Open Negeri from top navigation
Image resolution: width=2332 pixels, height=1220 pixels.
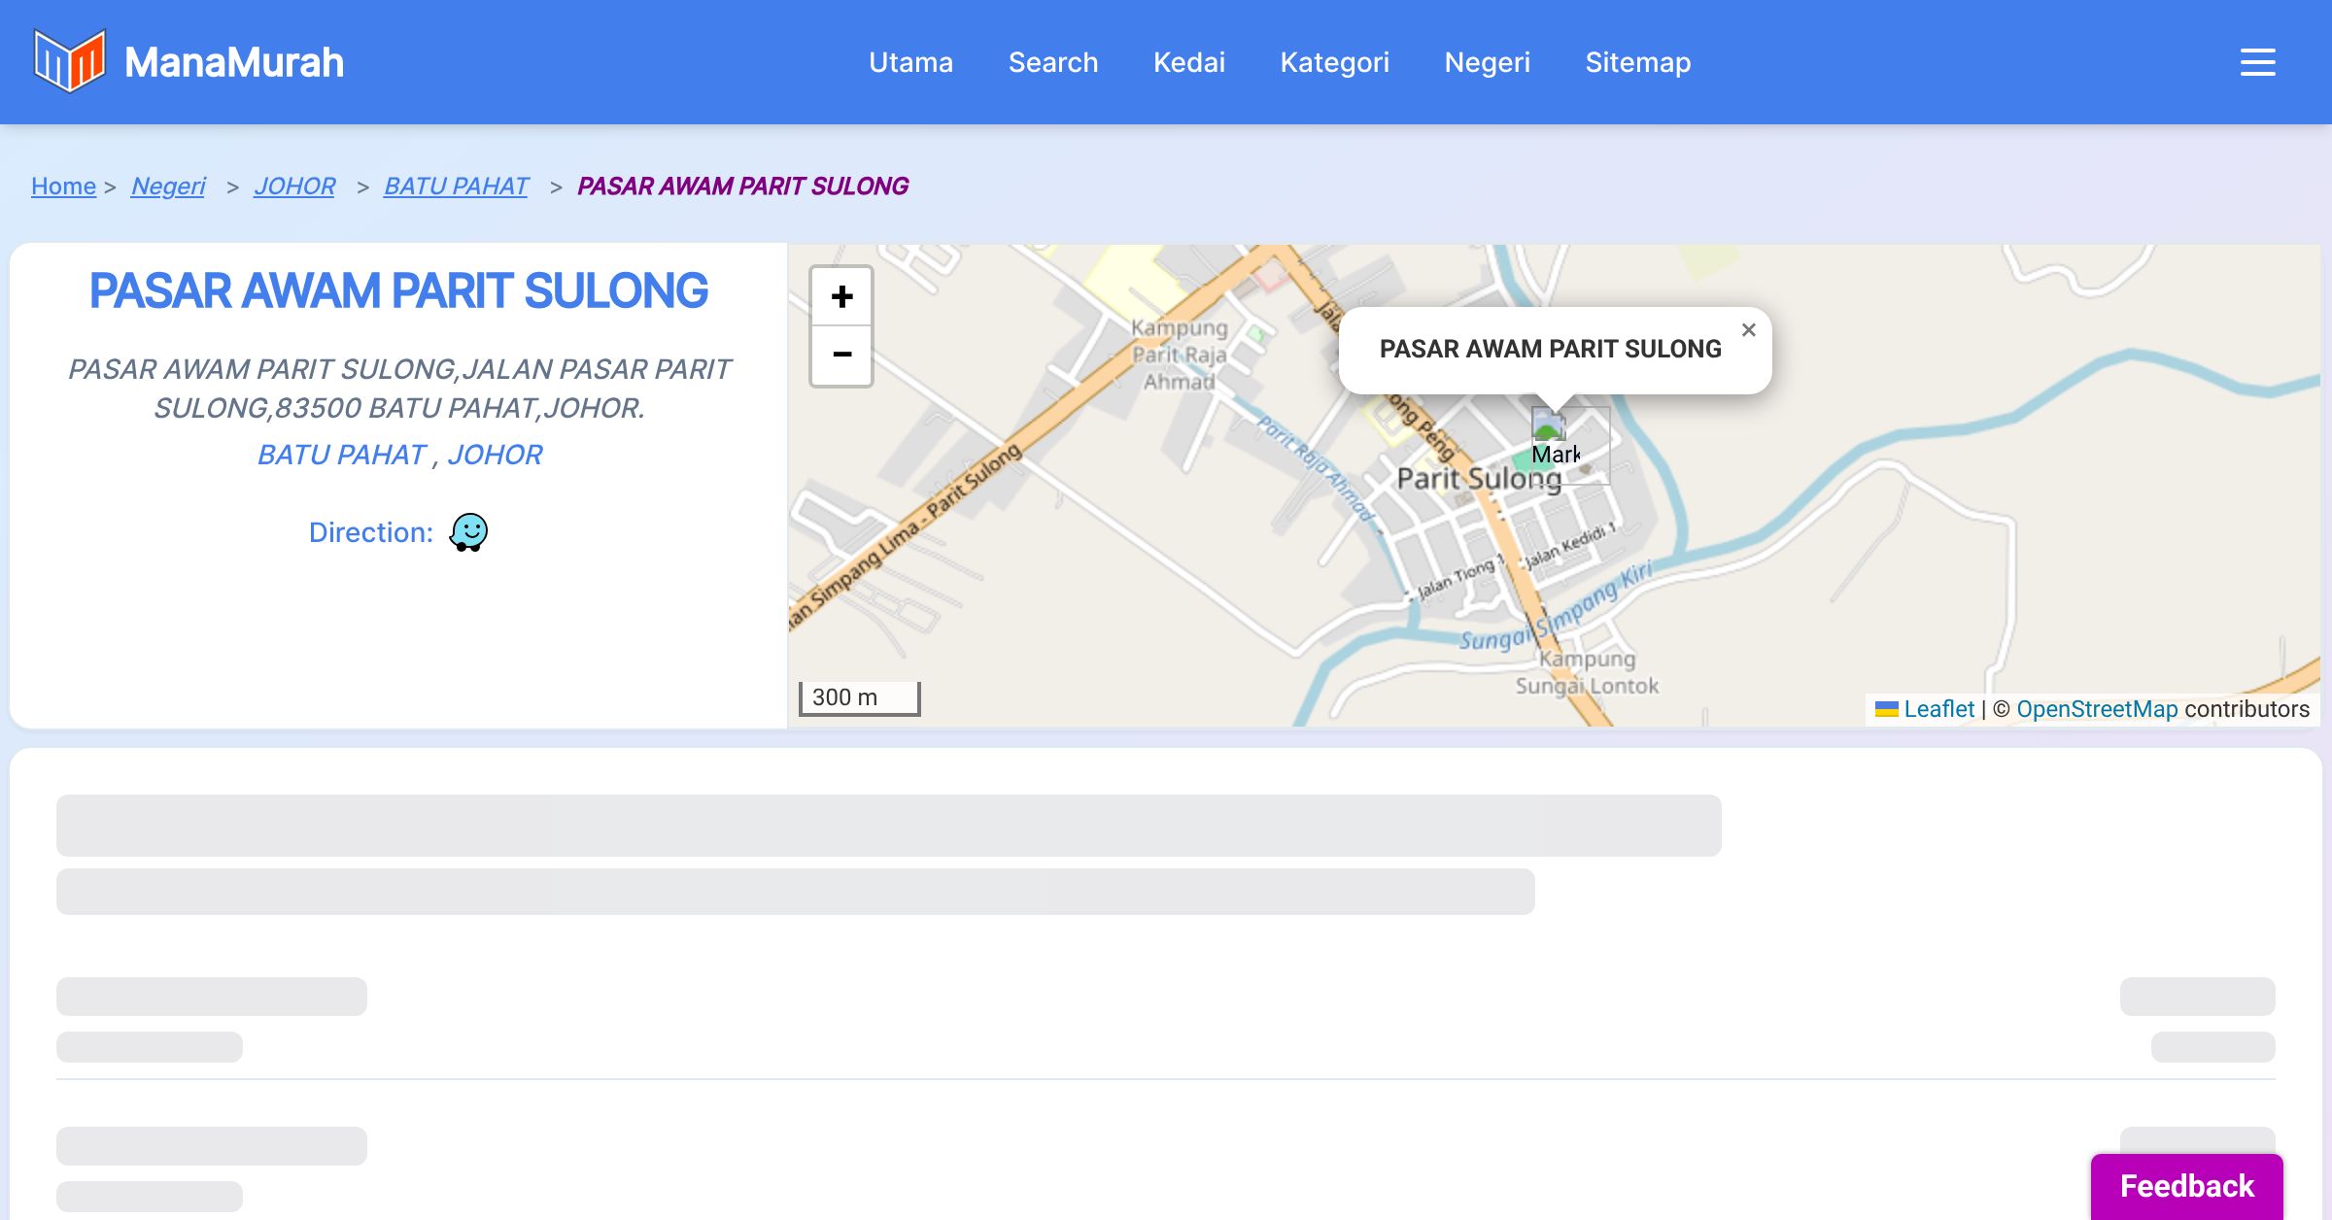[x=1487, y=62]
